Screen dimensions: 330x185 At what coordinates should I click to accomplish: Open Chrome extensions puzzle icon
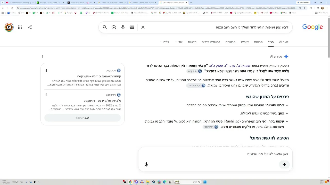click(311, 8)
